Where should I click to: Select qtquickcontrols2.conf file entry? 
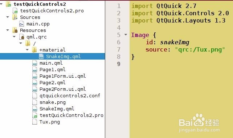(x=70, y=96)
